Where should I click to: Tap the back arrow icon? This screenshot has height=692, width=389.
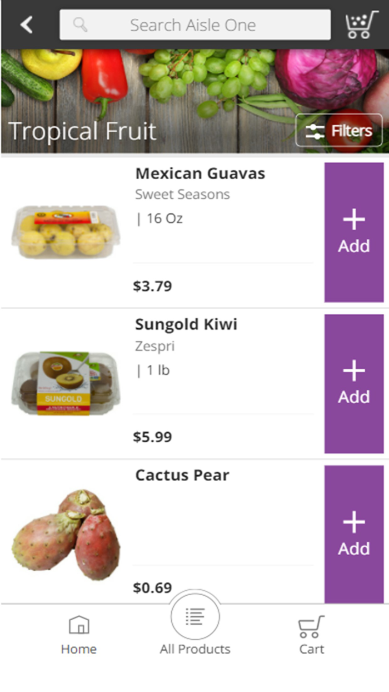point(27,24)
